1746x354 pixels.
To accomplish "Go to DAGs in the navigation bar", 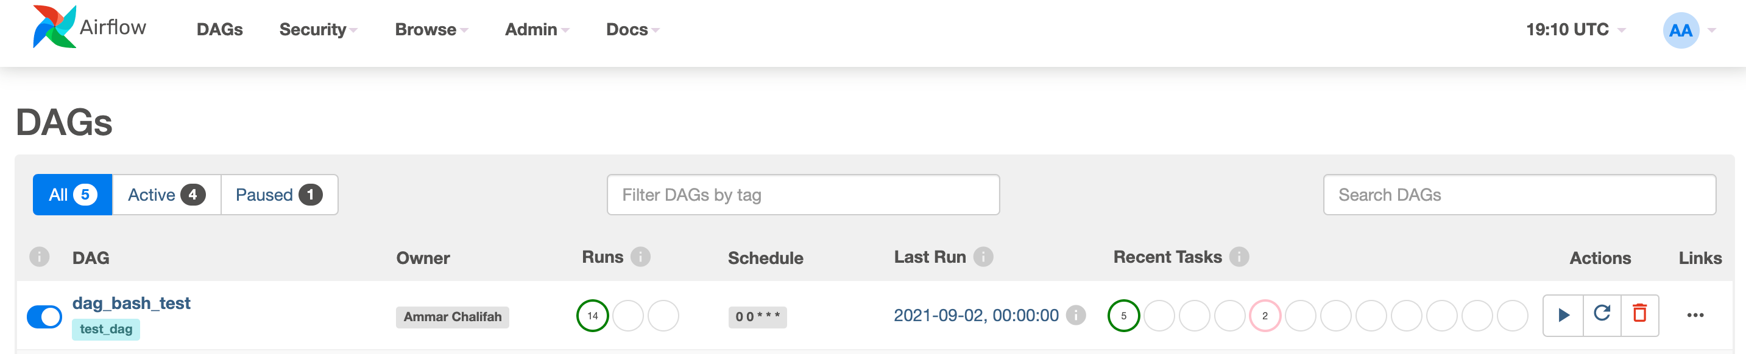I will pyautogui.click(x=219, y=30).
